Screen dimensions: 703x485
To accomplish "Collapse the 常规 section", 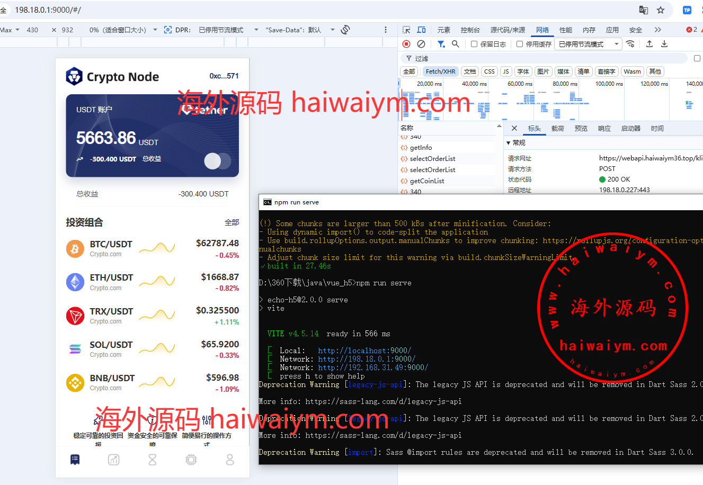I will tap(515, 143).
